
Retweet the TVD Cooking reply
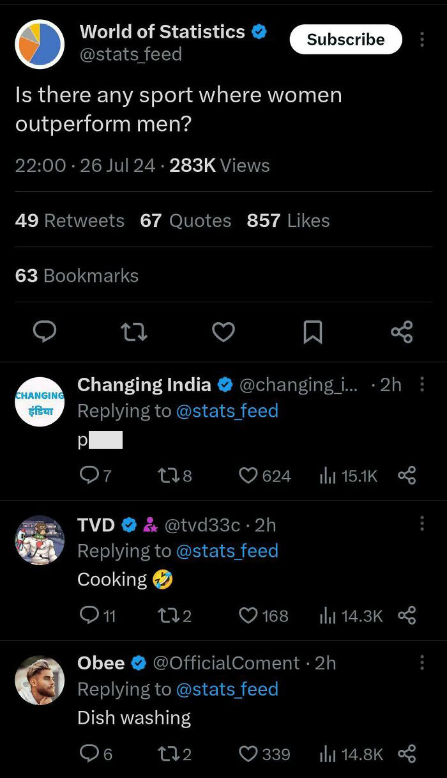pyautogui.click(x=166, y=616)
